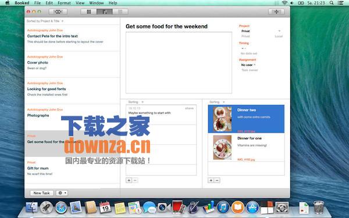
Task: Switch to split detail view in toolbar
Action: tap(104, 12)
